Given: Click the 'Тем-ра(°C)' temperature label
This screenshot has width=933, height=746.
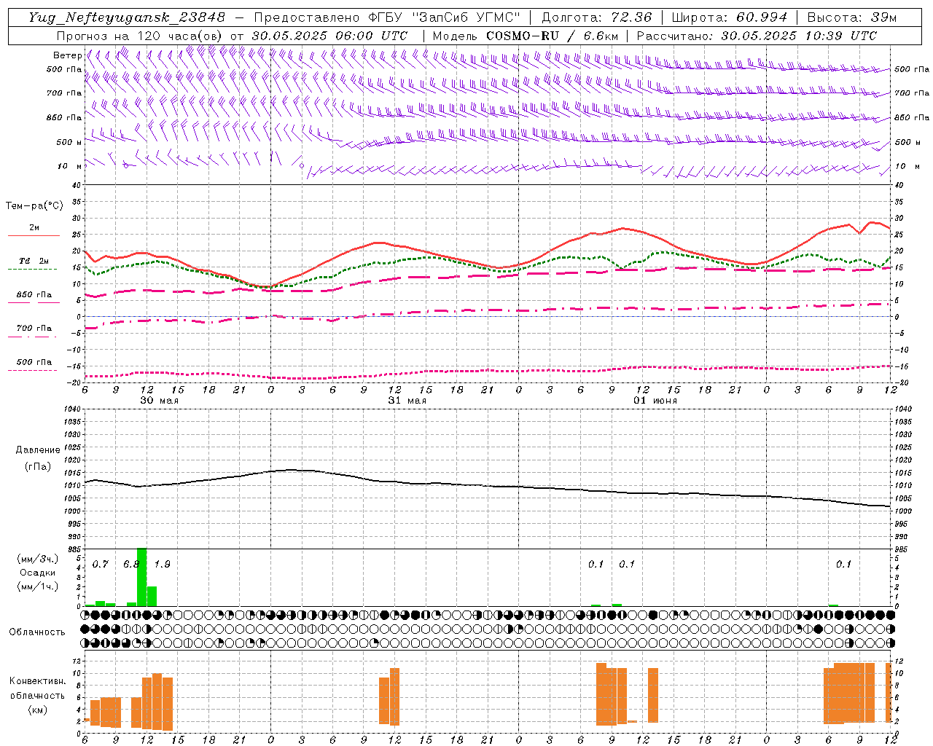Looking at the screenshot, I should 34,206.
